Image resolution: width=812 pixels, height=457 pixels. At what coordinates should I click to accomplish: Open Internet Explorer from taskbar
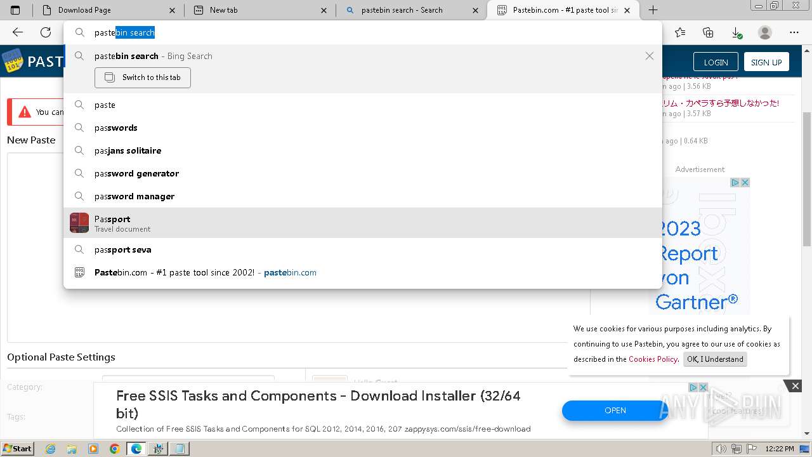click(51, 449)
